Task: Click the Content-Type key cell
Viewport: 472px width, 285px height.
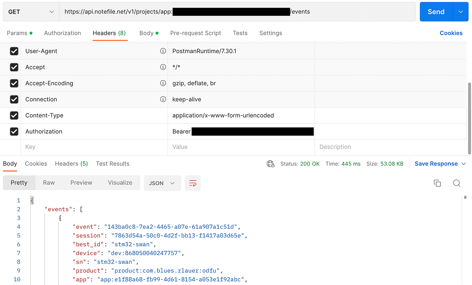Action: tap(94, 115)
